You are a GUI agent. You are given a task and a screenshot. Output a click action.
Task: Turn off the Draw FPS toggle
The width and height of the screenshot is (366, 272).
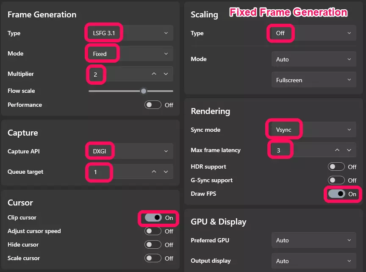[336, 194]
